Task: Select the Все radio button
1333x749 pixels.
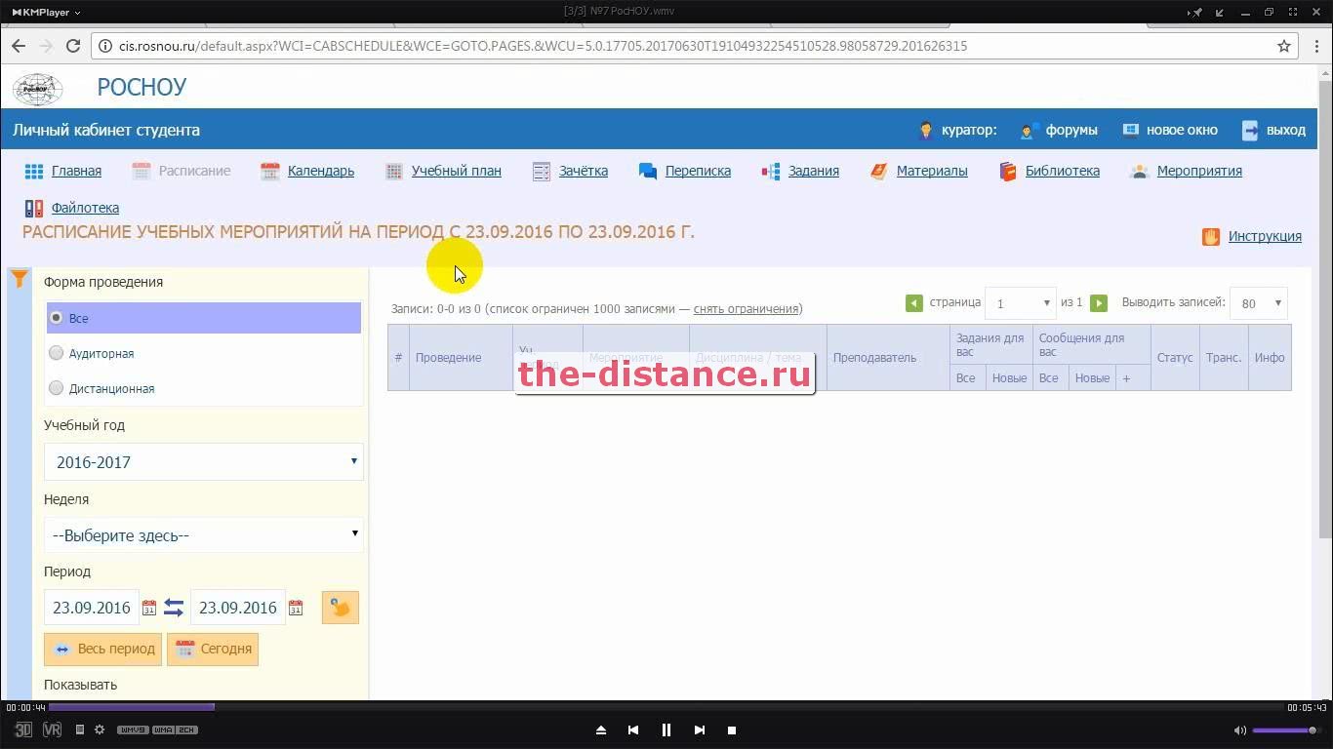Action: click(57, 318)
